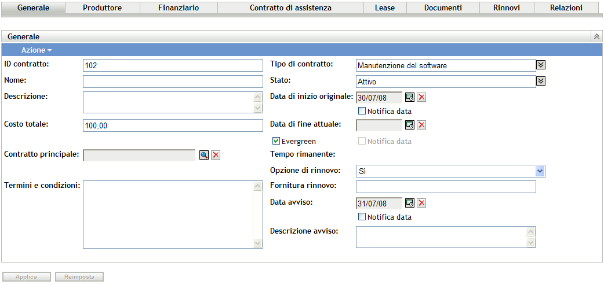The height and width of the screenshot is (292, 604).
Task: Open the Contratto di assistenza tab
Action: point(290,8)
